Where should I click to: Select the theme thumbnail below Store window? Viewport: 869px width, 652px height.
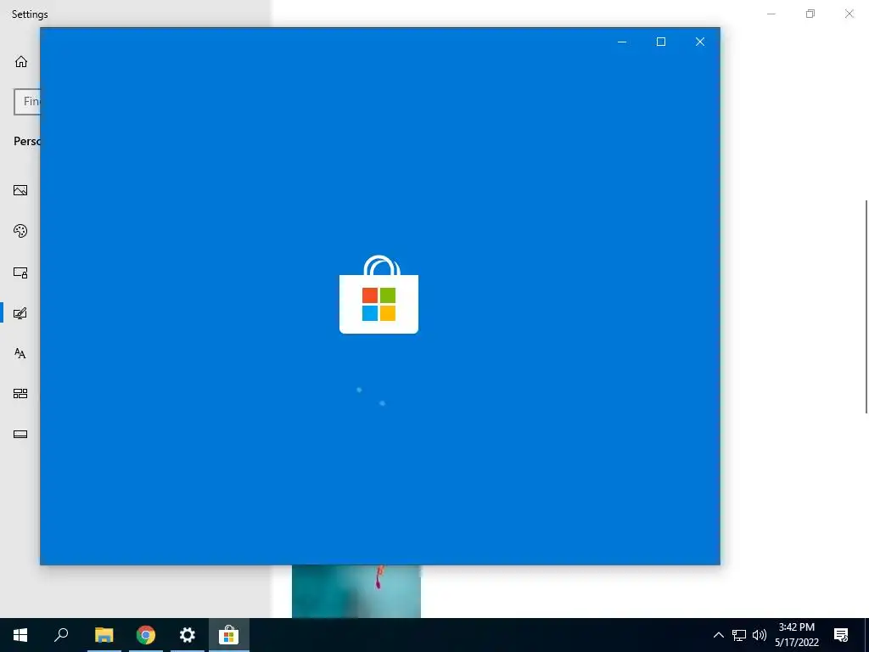[x=356, y=591]
